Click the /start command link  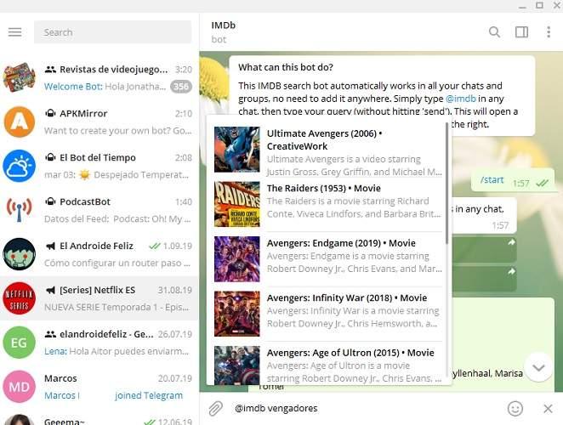tap(492, 180)
